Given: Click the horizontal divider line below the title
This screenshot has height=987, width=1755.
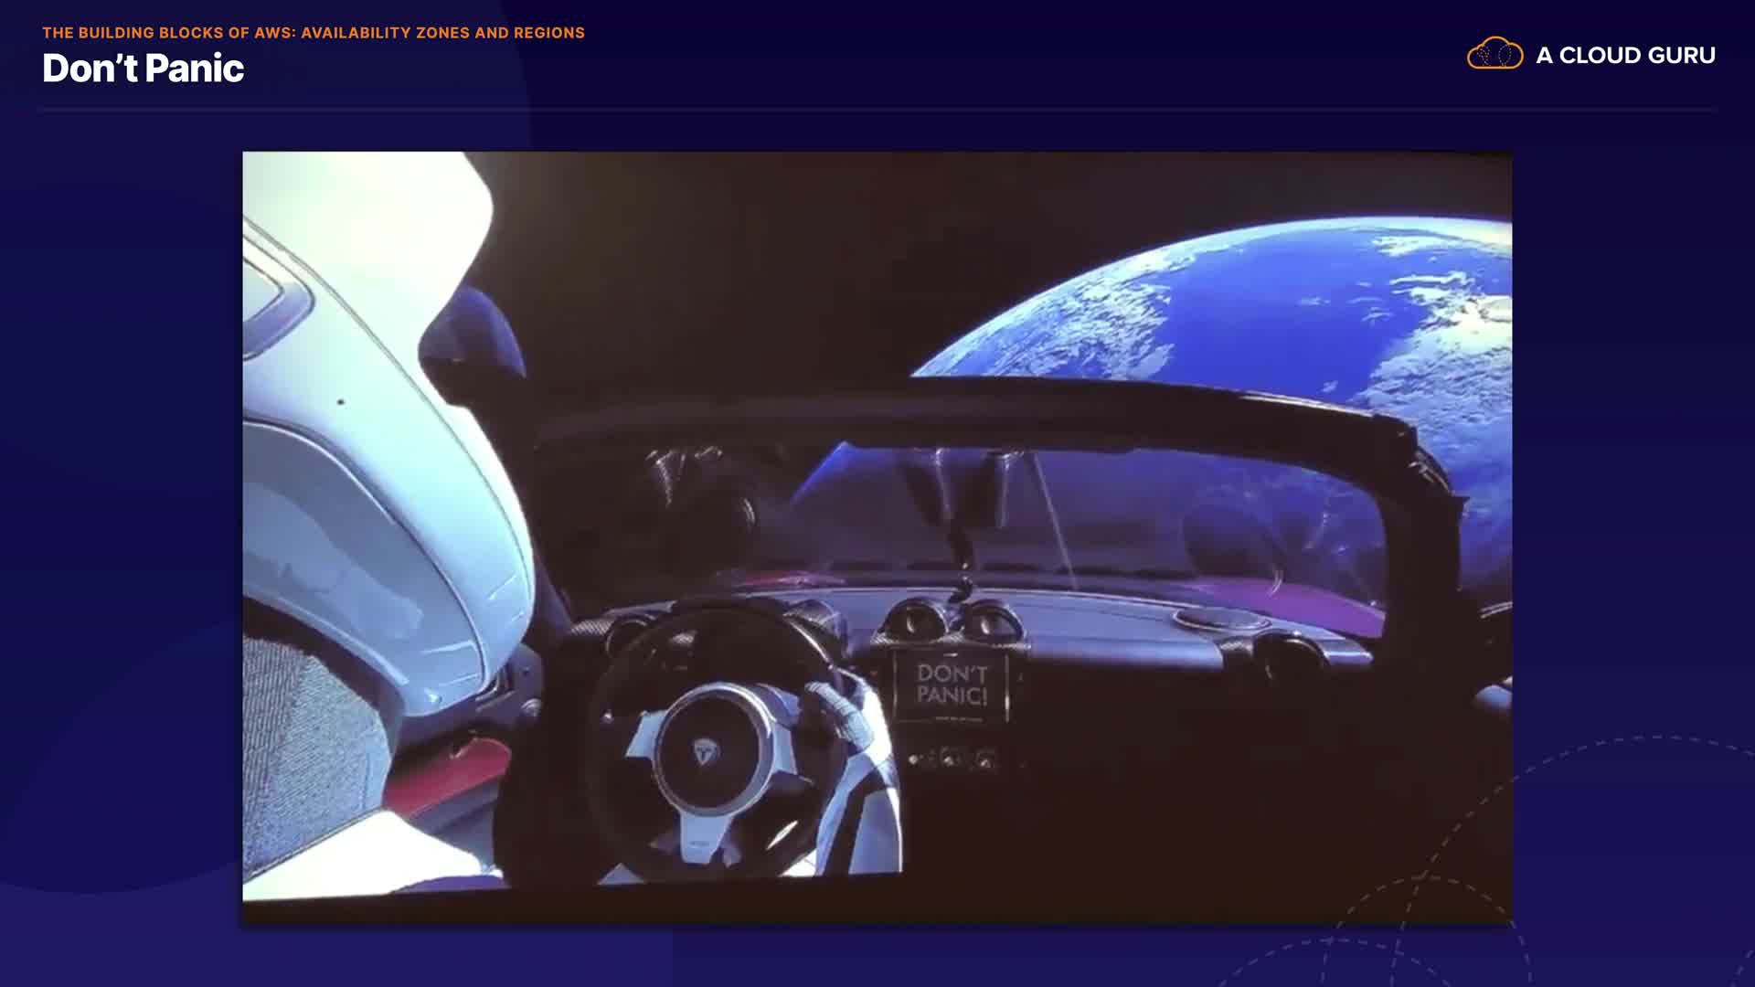Looking at the screenshot, I should pyautogui.click(x=877, y=110).
